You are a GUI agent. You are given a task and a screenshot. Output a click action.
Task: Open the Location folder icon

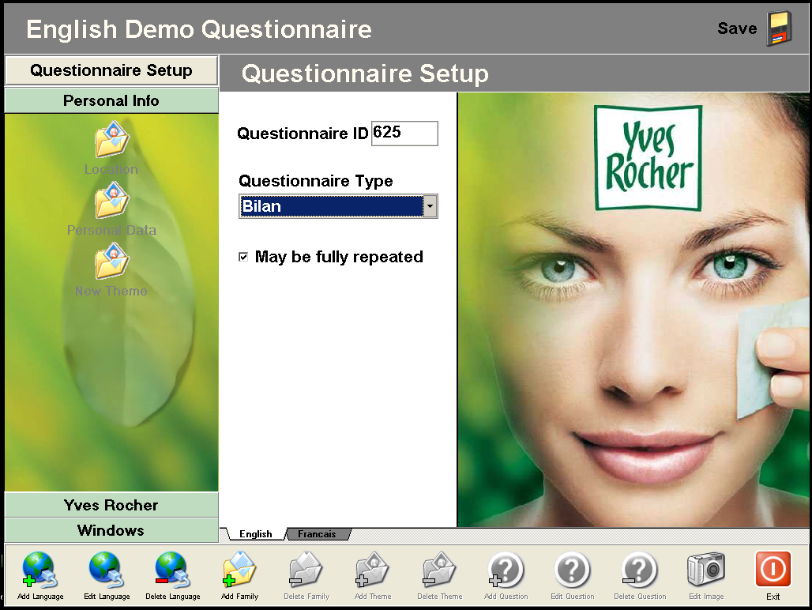111,139
